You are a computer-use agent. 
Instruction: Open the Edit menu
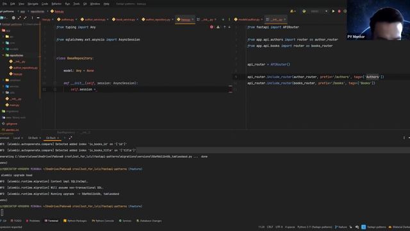click(13, 4)
